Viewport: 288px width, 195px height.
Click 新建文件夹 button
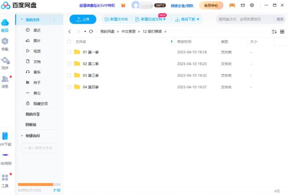(116, 19)
